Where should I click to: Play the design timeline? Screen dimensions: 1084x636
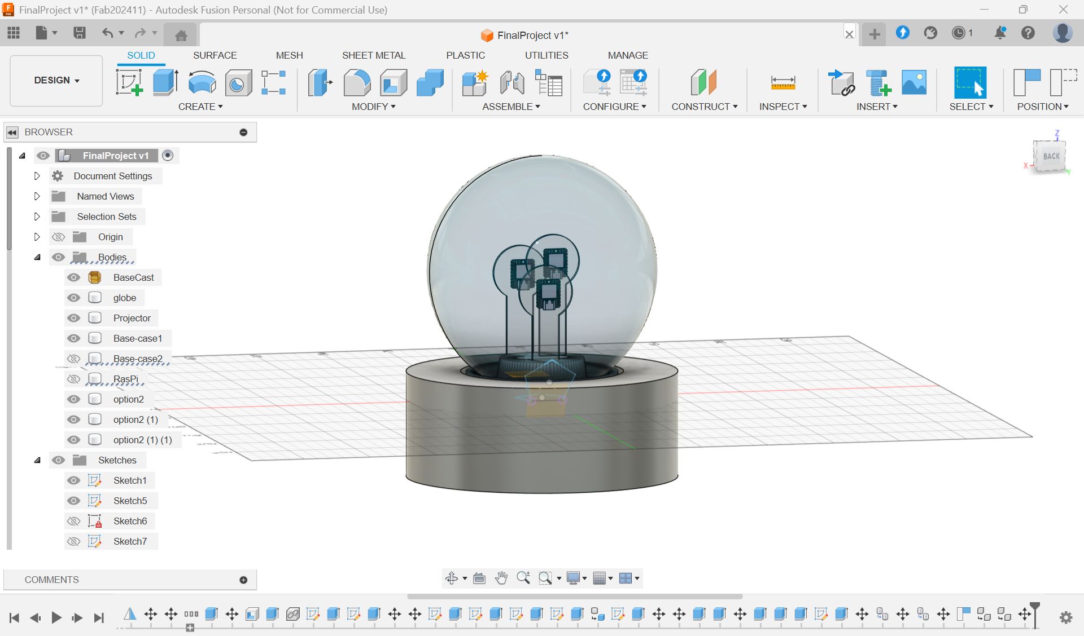(56, 617)
